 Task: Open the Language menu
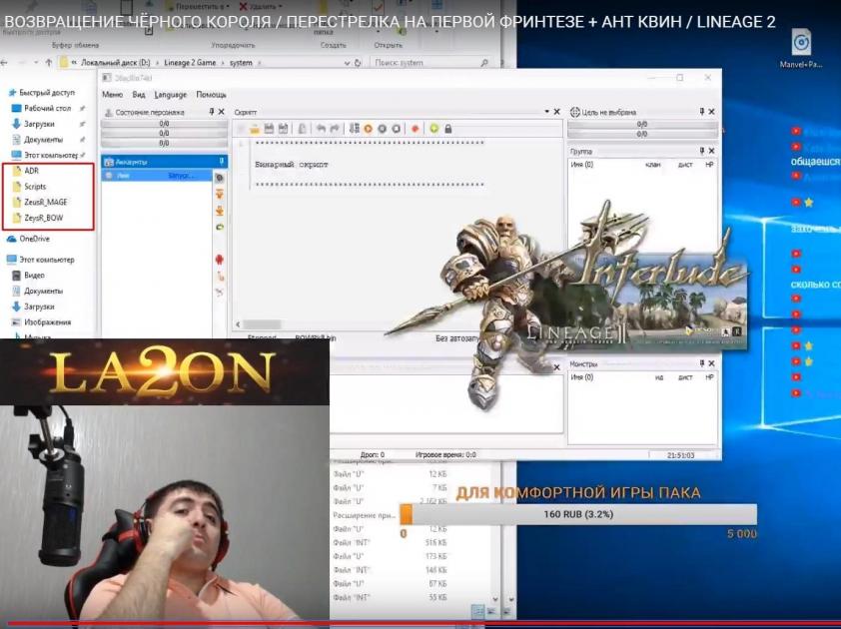click(x=171, y=95)
